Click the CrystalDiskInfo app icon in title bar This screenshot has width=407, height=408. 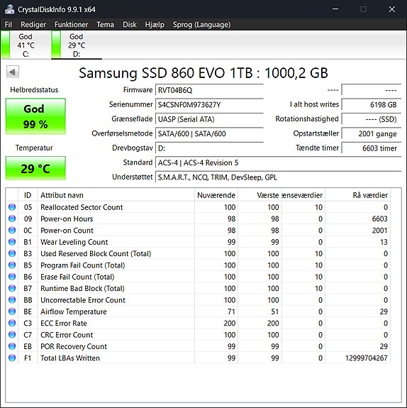[10, 9]
